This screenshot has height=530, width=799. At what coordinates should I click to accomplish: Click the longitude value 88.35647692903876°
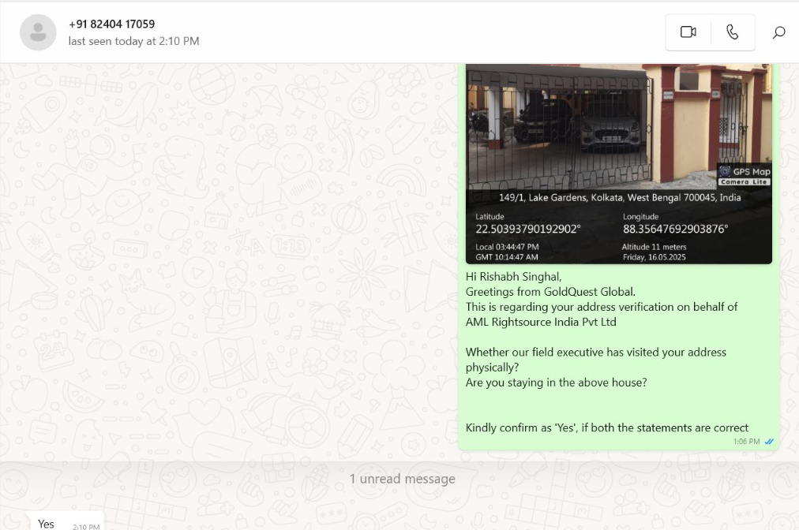point(675,230)
